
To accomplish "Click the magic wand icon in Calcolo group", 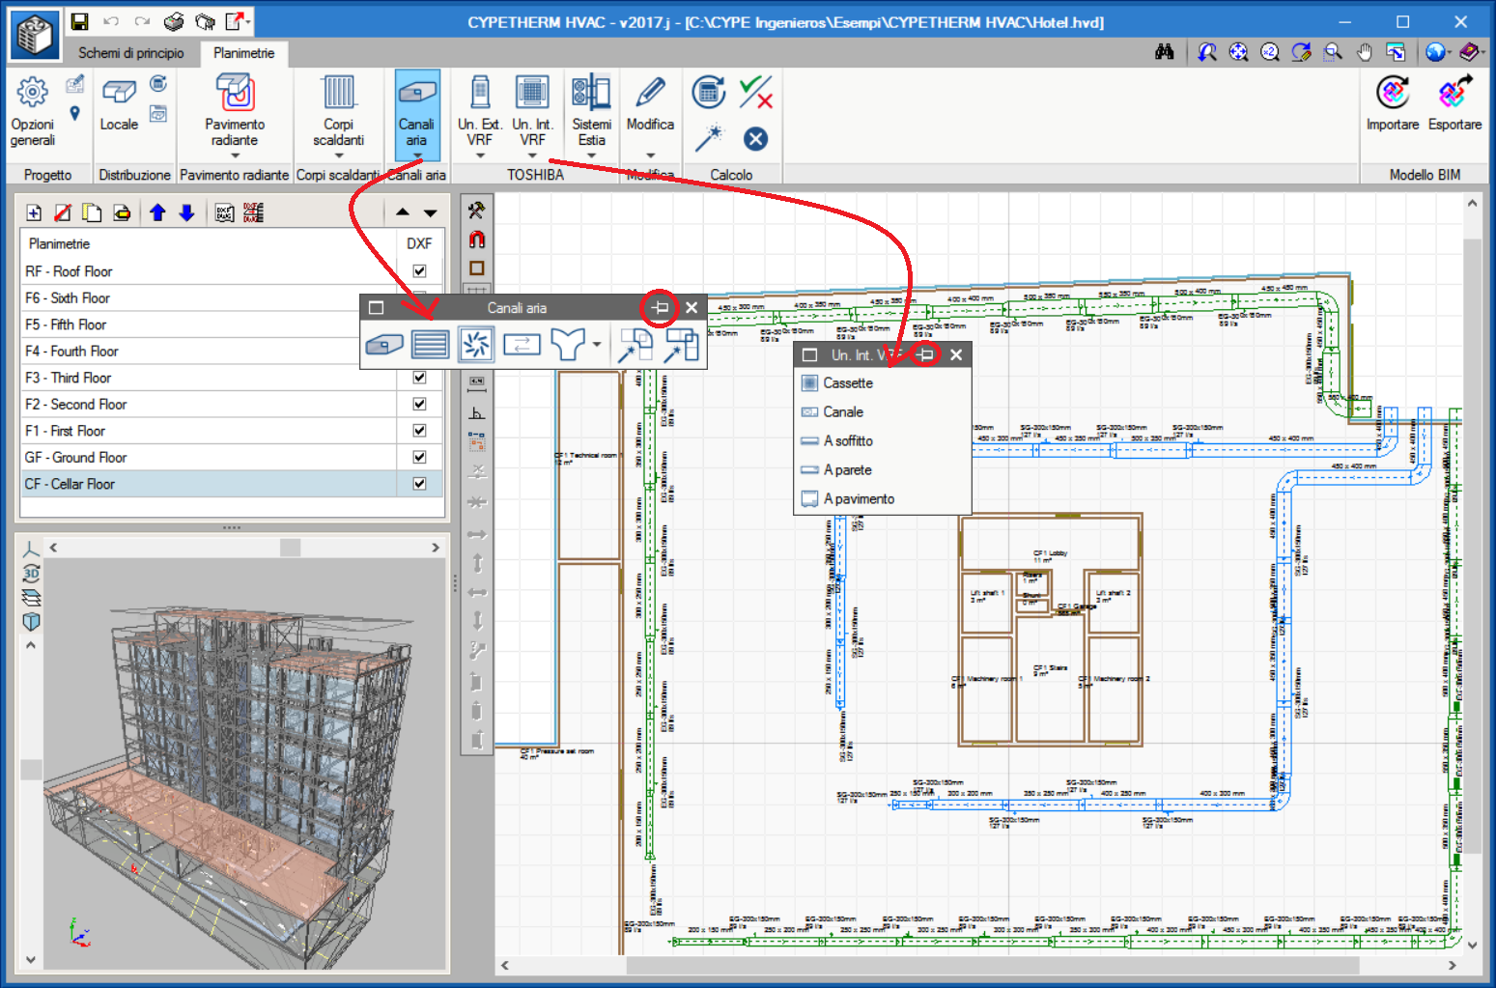I will (709, 139).
